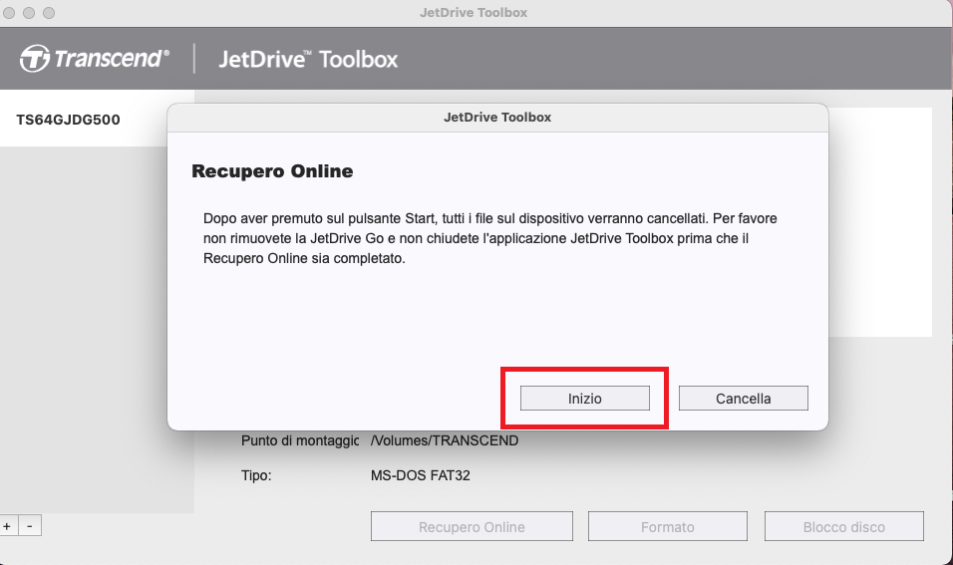Click the Tipo: label
The width and height of the screenshot is (953, 565).
point(256,475)
